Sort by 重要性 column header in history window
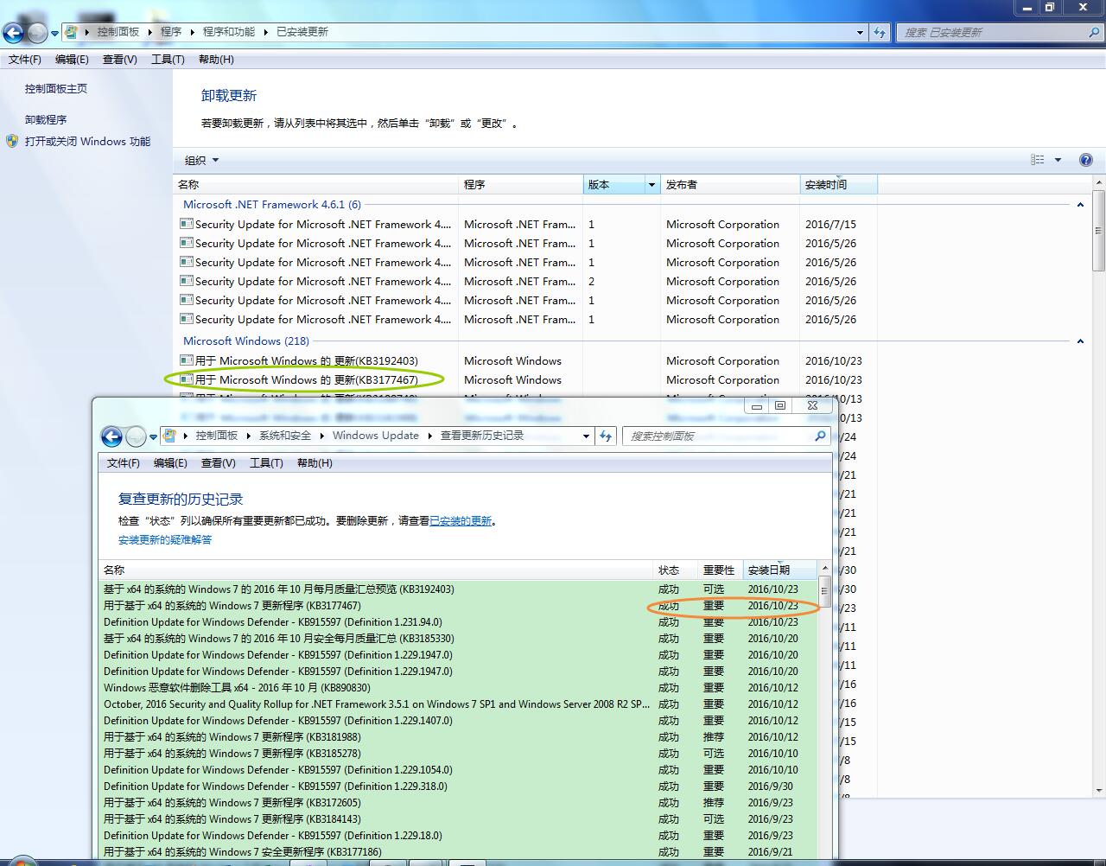 point(719,570)
